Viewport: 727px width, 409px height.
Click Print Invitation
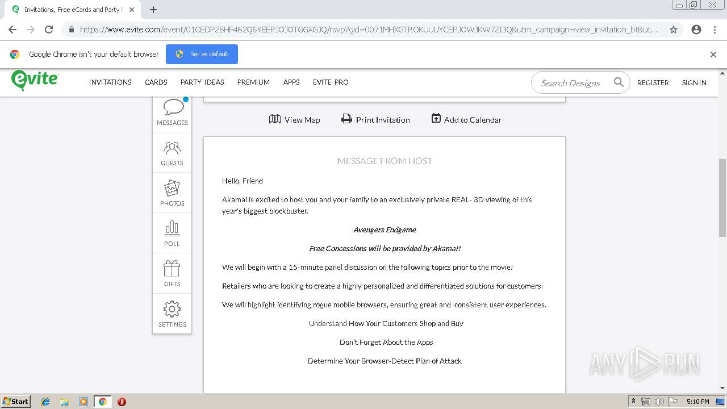pyautogui.click(x=375, y=119)
